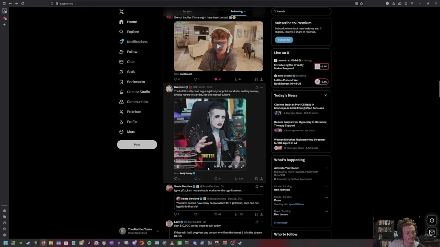Share the Grummz post
Viewport: 440px width, 247px height.
261,179
